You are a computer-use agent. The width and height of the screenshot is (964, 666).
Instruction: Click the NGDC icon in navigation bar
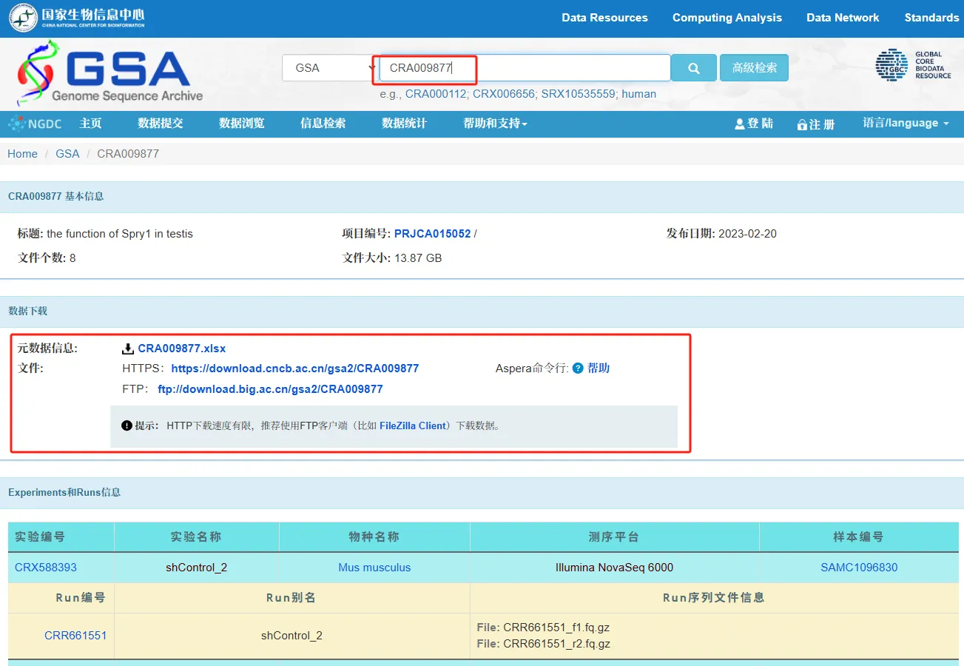(16, 124)
